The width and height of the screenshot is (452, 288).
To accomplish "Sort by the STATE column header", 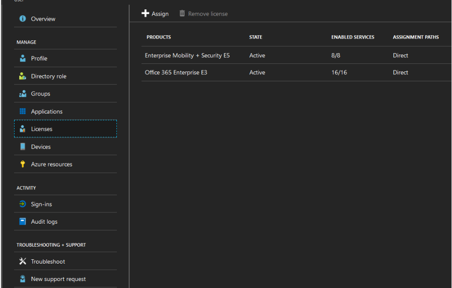I will tap(256, 37).
